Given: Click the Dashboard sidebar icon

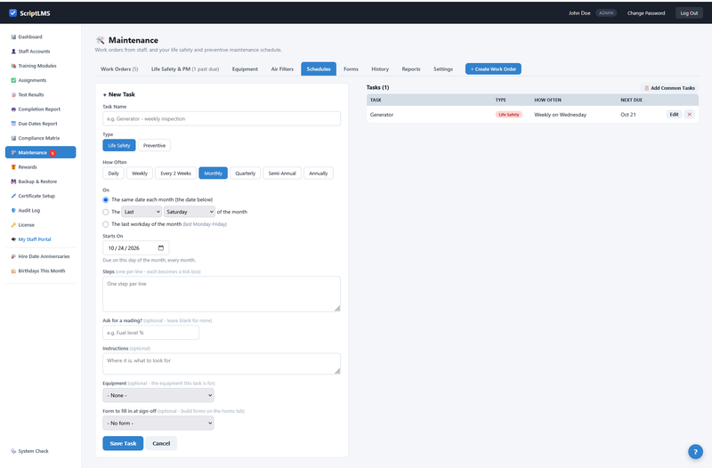Looking at the screenshot, I should click(13, 36).
